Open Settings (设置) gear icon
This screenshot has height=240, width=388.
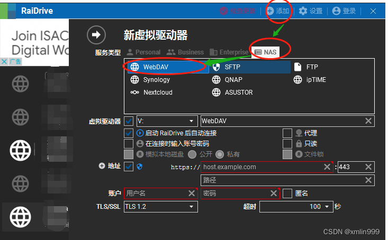303,11
